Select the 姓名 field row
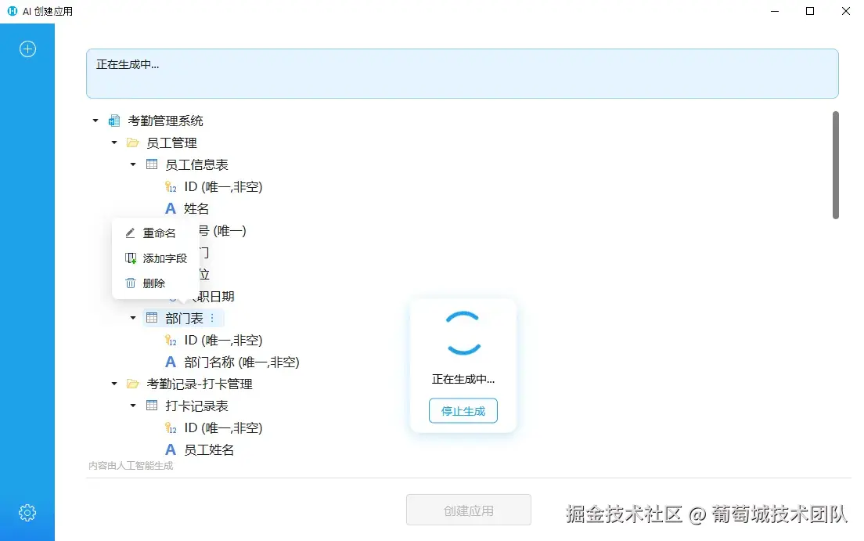 (x=196, y=208)
